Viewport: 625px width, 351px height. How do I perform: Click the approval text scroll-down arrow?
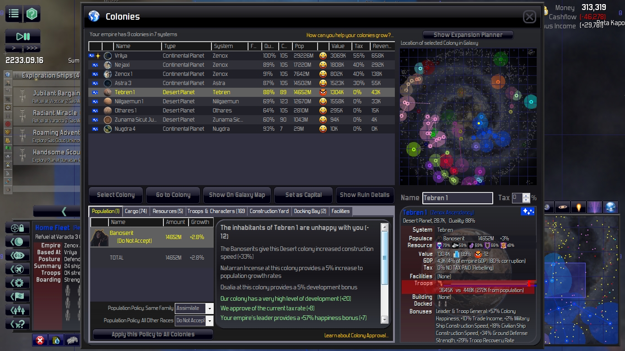(x=384, y=320)
